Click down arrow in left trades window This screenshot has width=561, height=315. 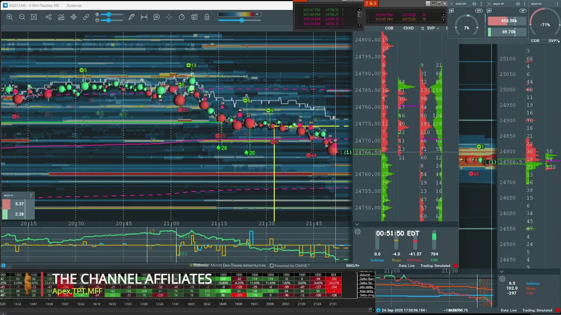coord(360,25)
